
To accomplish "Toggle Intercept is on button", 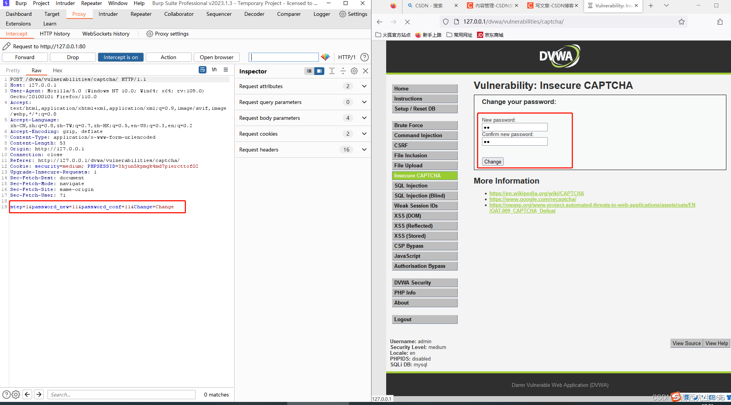I will point(121,57).
